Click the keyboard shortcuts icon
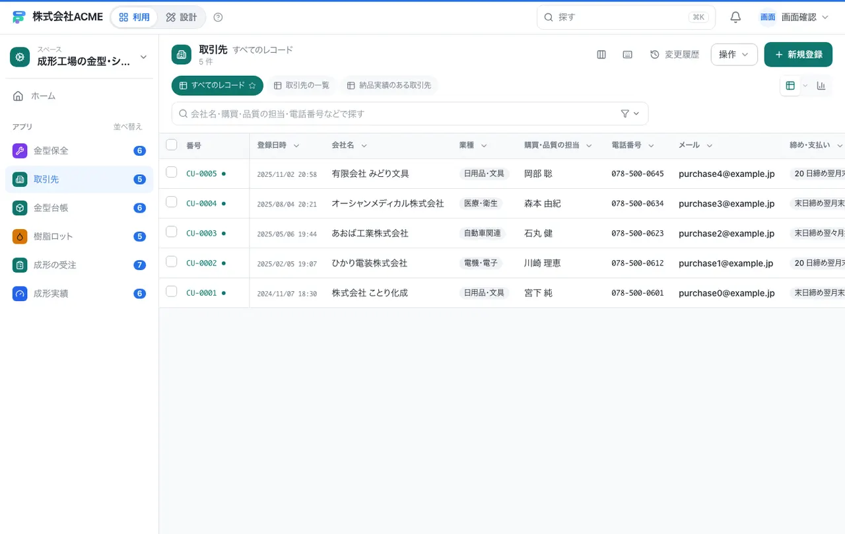Screen dimensions: 845x534 [x=628, y=55]
